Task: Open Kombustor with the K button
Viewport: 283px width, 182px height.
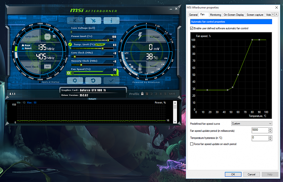Action: pyautogui.click(x=75, y=21)
